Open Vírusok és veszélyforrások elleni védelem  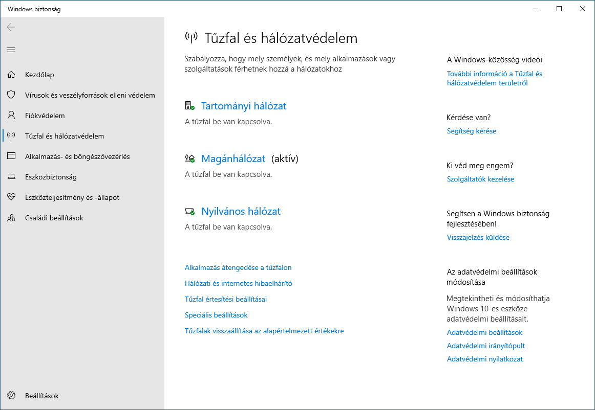(x=90, y=95)
